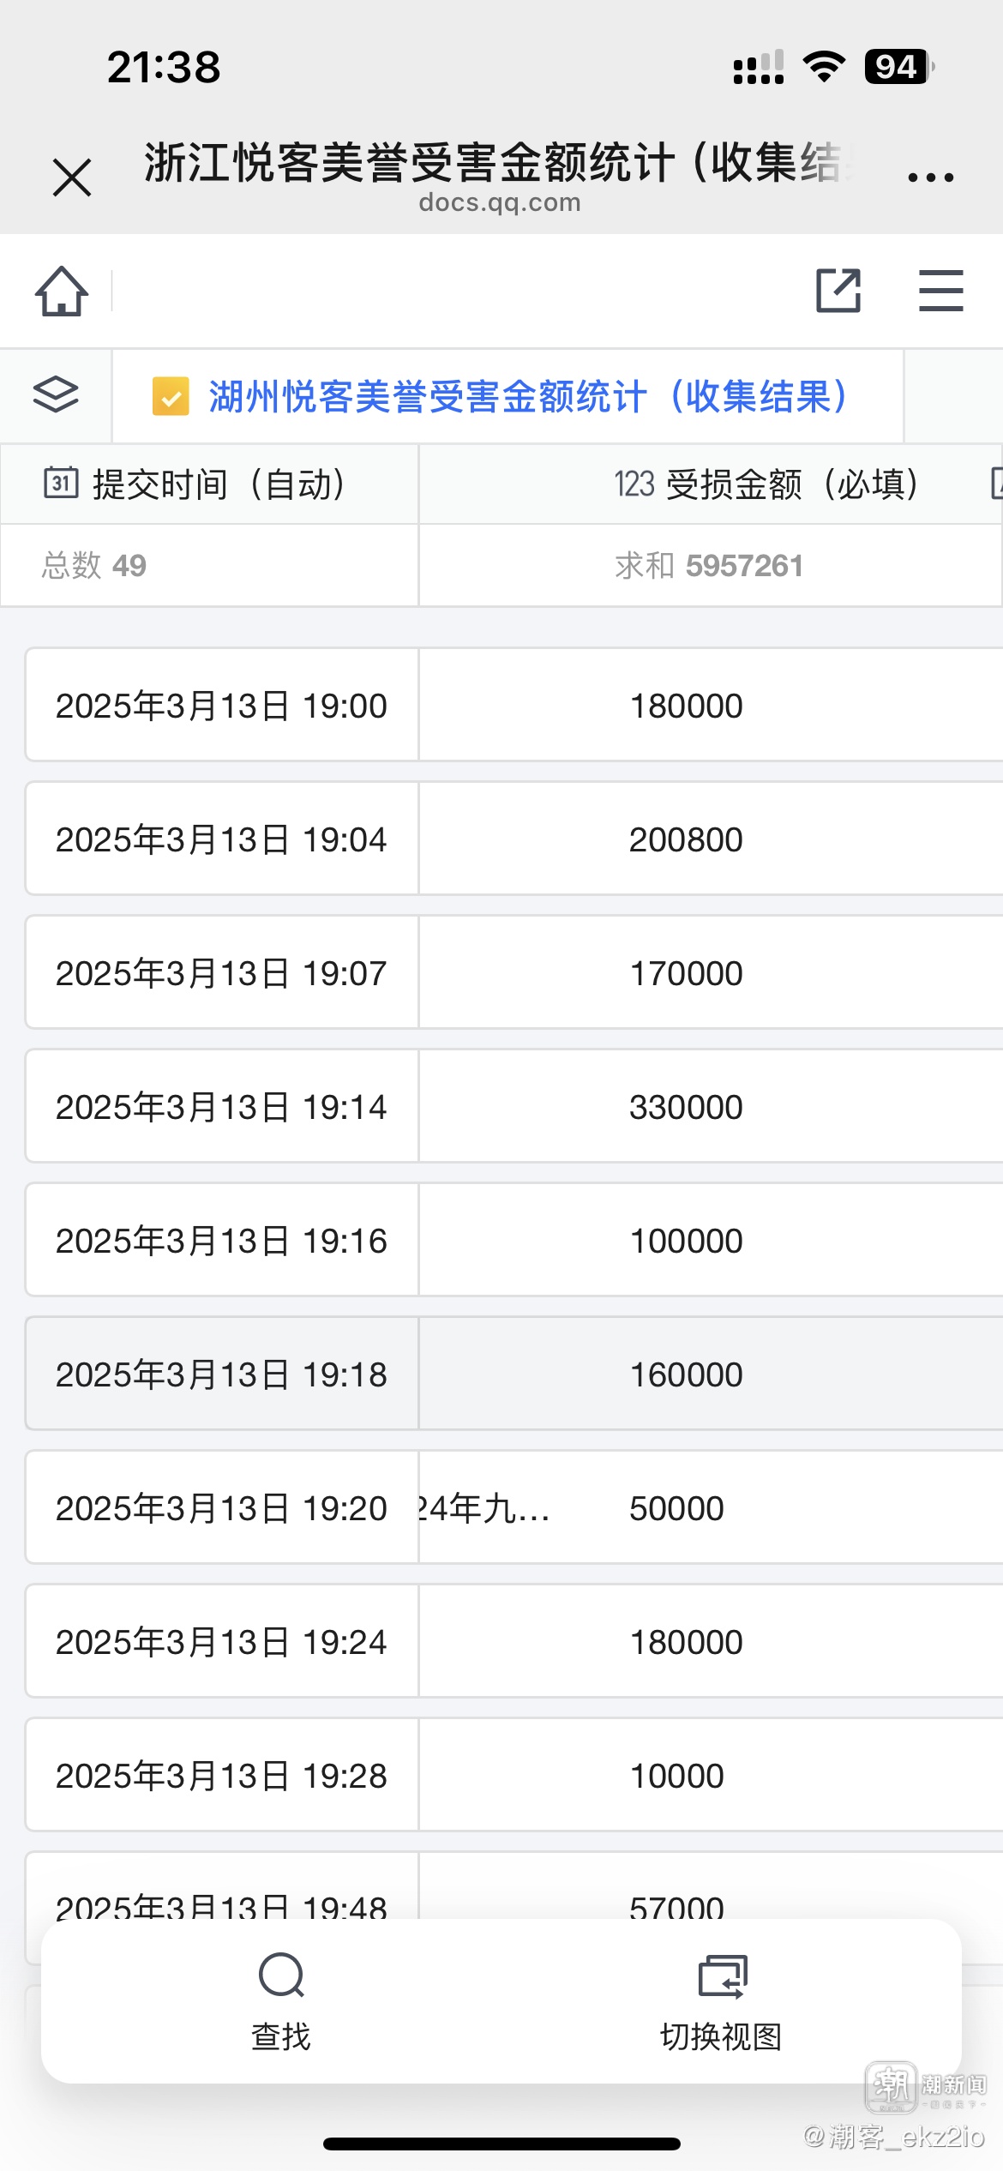The height and width of the screenshot is (2171, 1003).
Task: Tap the docs.qq.com address text
Action: pos(500,203)
